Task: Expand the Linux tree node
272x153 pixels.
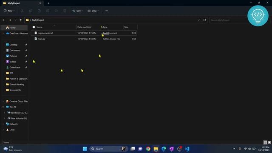Action: pos(3,130)
